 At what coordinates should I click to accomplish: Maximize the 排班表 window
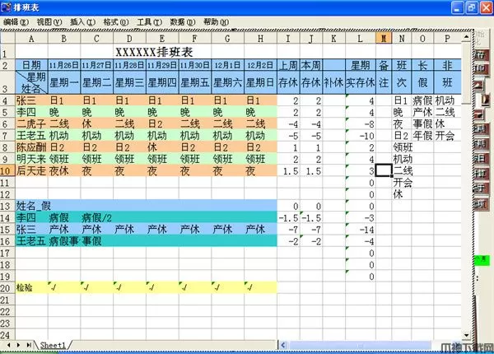click(x=472, y=7)
